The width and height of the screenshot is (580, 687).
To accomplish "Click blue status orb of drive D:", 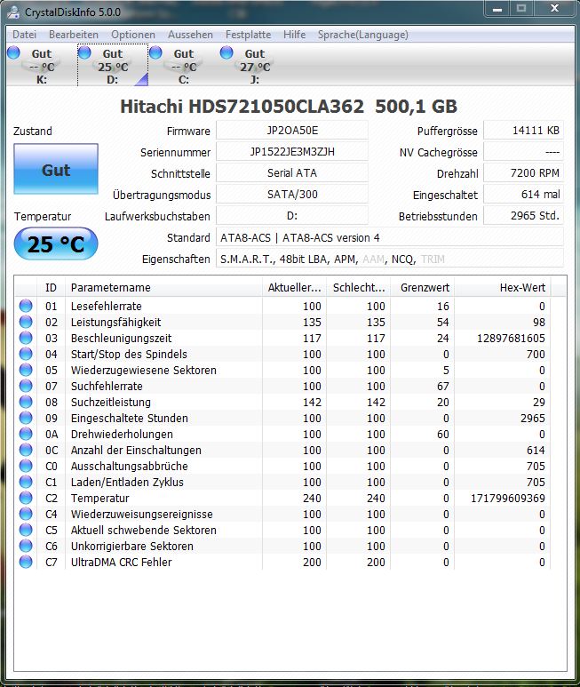I will (84, 52).
